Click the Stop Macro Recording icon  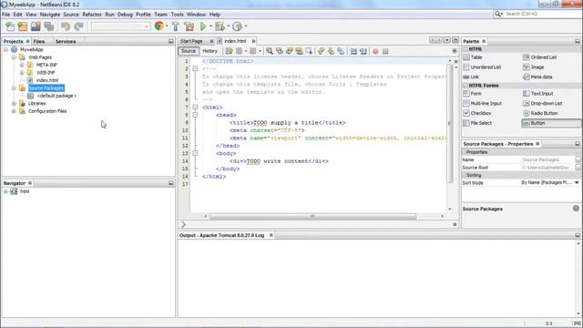point(385,51)
